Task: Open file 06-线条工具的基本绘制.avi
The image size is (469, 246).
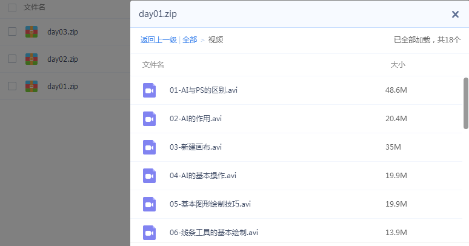Action: [x=213, y=232]
